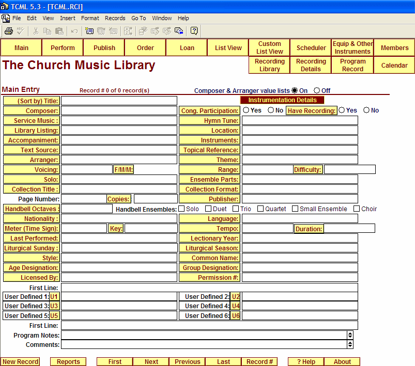Click into the Publisher input field
The height and width of the screenshot is (366, 415).
coord(300,199)
